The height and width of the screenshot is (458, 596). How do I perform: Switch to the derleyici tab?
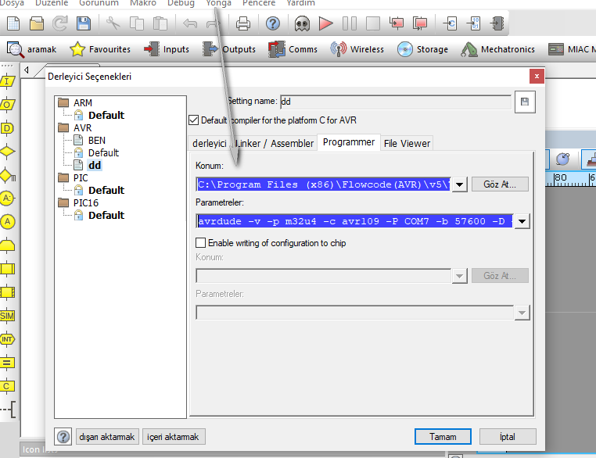pyautogui.click(x=210, y=144)
